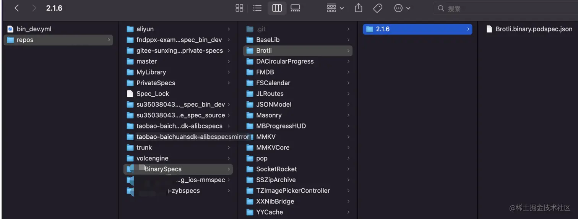
Task: Switch to list view
Action: pos(258,8)
